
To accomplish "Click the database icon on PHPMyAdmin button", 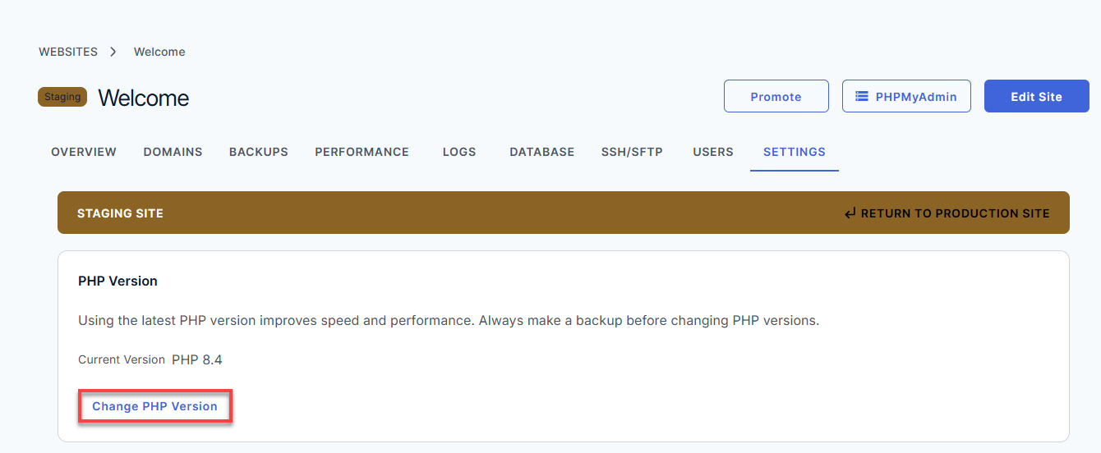I will tap(862, 96).
